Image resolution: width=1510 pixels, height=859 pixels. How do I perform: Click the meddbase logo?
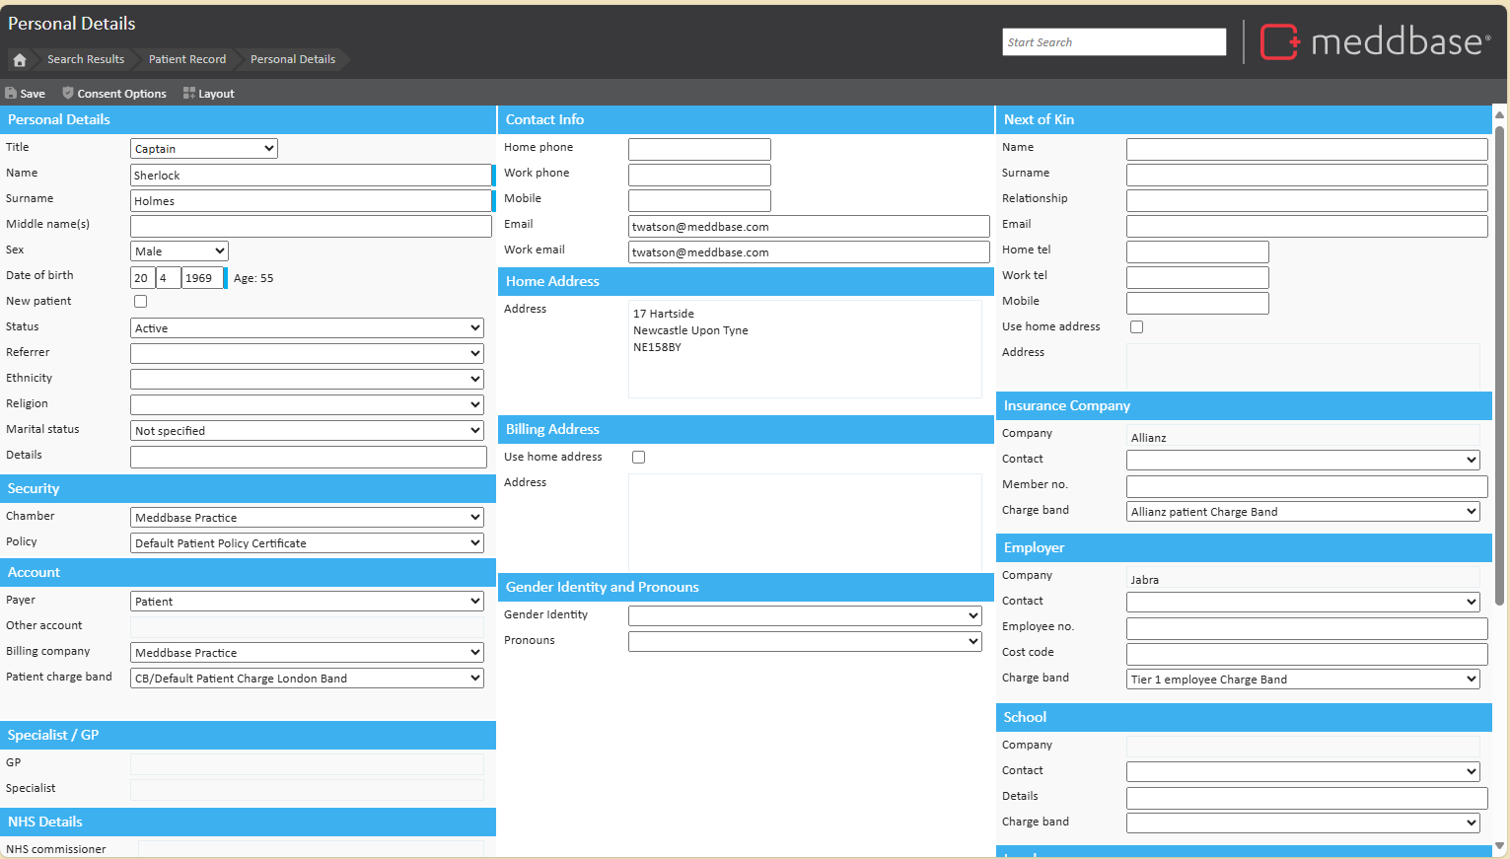(1375, 41)
